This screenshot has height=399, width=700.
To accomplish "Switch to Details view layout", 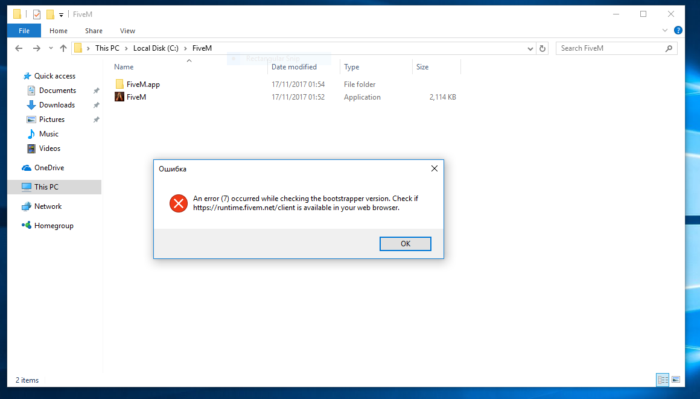I will tap(663, 380).
